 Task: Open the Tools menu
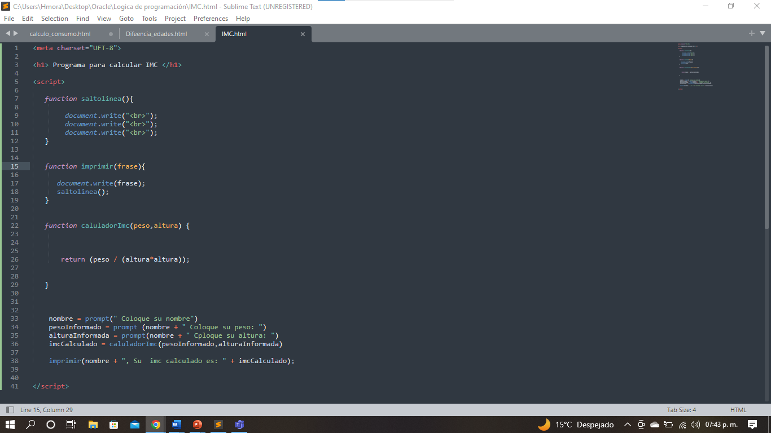point(150,19)
